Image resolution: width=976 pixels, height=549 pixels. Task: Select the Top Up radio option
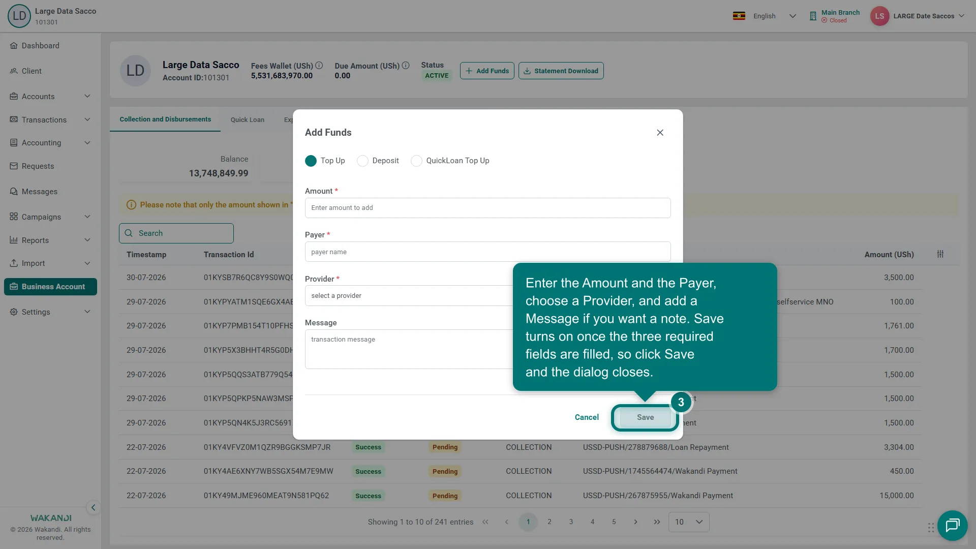click(x=311, y=161)
